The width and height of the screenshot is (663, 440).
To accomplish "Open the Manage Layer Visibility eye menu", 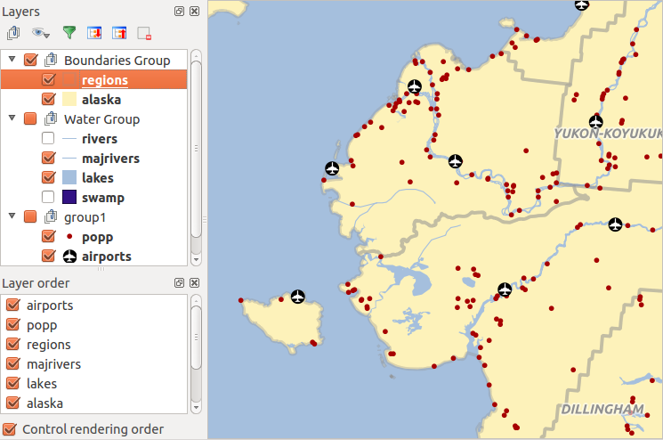I will pos(41,33).
